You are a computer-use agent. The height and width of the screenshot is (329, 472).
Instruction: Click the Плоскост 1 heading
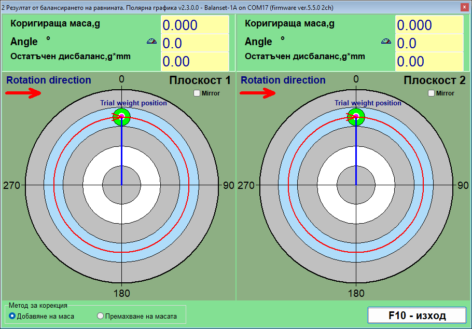tap(200, 80)
